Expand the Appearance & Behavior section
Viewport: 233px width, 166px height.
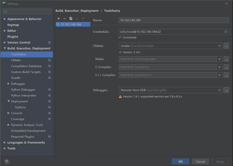[x=5, y=19]
